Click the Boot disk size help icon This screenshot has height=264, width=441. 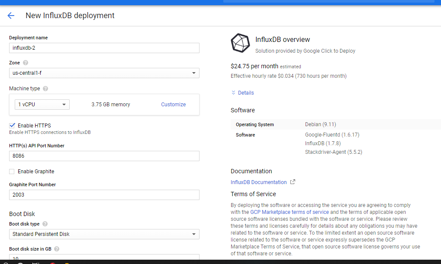57,249
